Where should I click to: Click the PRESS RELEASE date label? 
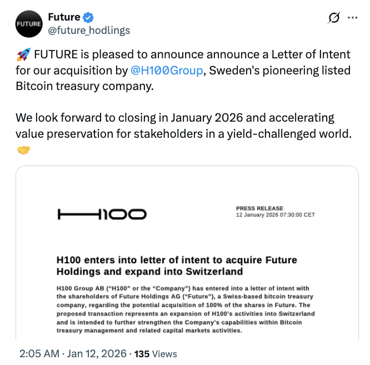pyautogui.click(x=275, y=211)
